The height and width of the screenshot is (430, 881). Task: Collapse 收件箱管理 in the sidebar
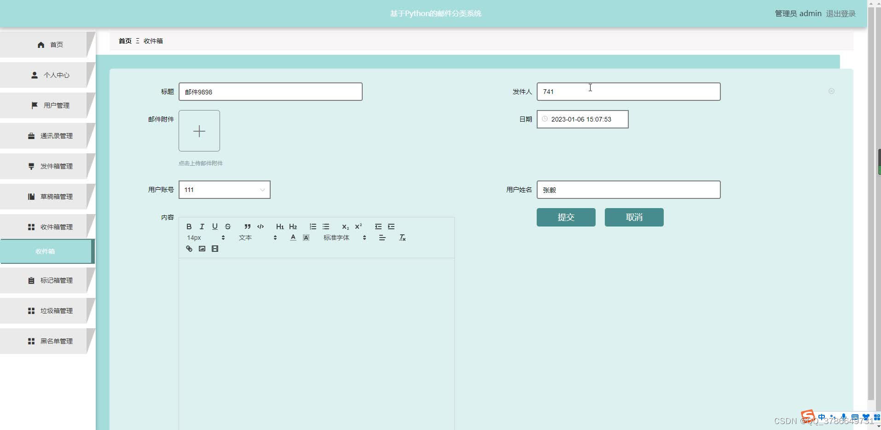click(47, 227)
